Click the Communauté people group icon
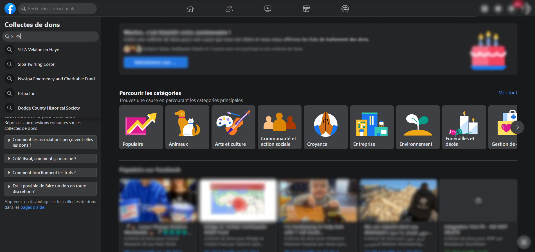Image resolution: width=535 pixels, height=252 pixels. coord(280,122)
